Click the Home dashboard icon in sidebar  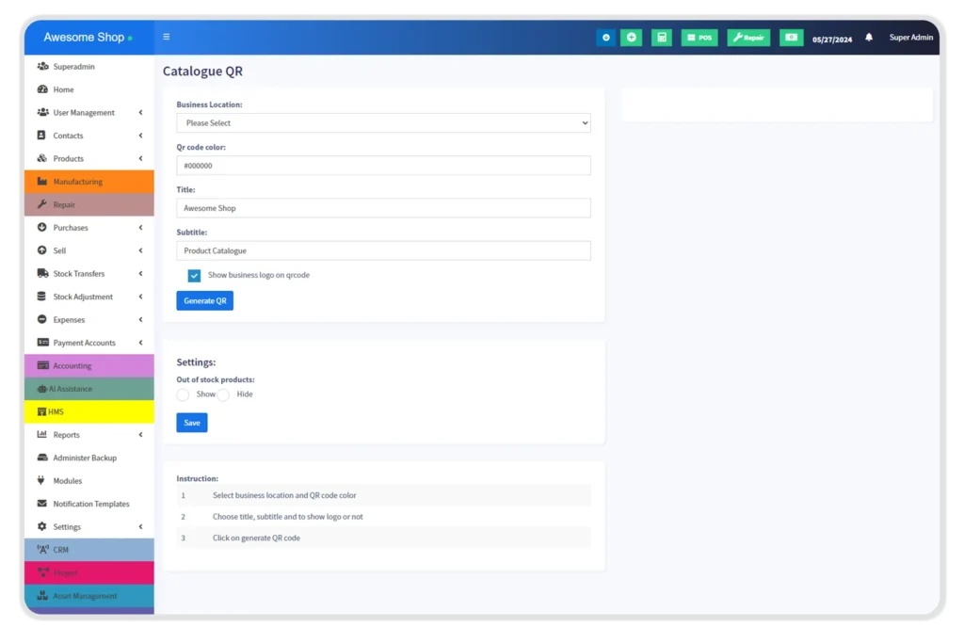point(42,89)
